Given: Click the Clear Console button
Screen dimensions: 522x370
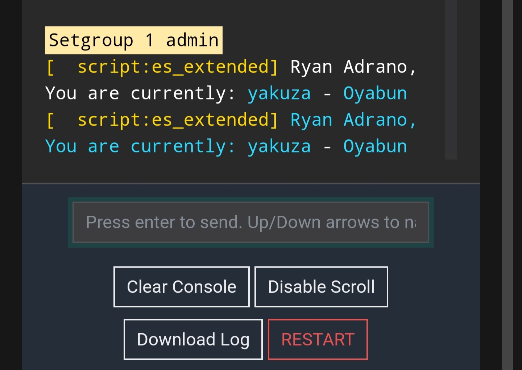Looking at the screenshot, I should tap(181, 286).
